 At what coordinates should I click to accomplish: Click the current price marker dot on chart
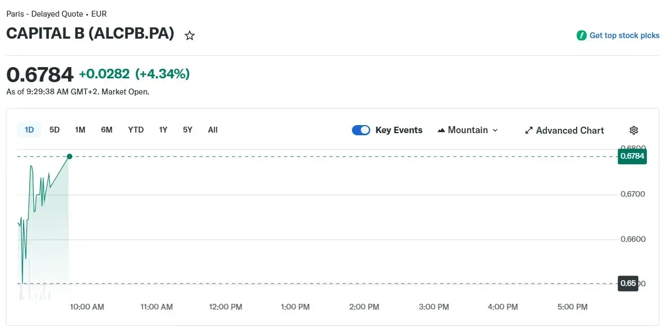pos(69,156)
